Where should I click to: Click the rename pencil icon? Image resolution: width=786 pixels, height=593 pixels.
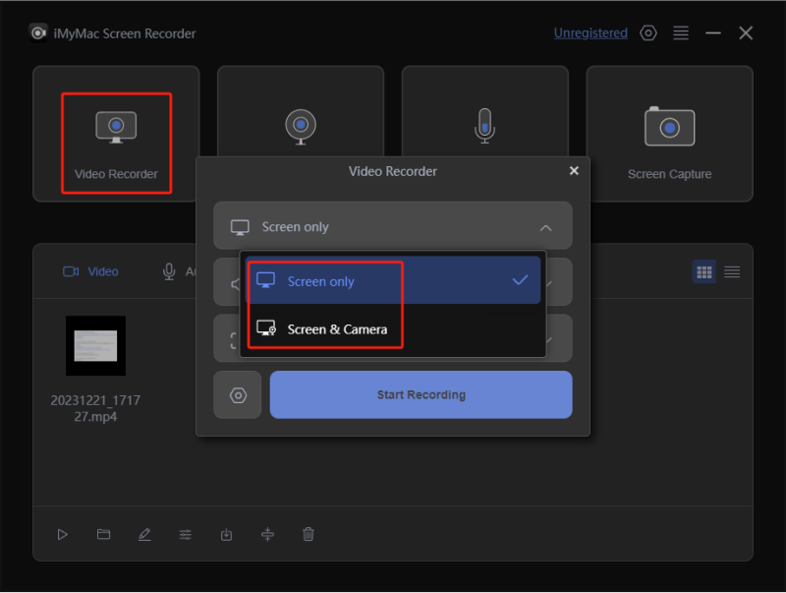click(144, 534)
